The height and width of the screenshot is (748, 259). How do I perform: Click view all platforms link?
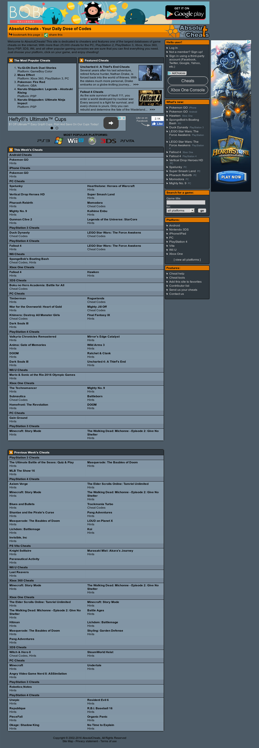[187, 260]
